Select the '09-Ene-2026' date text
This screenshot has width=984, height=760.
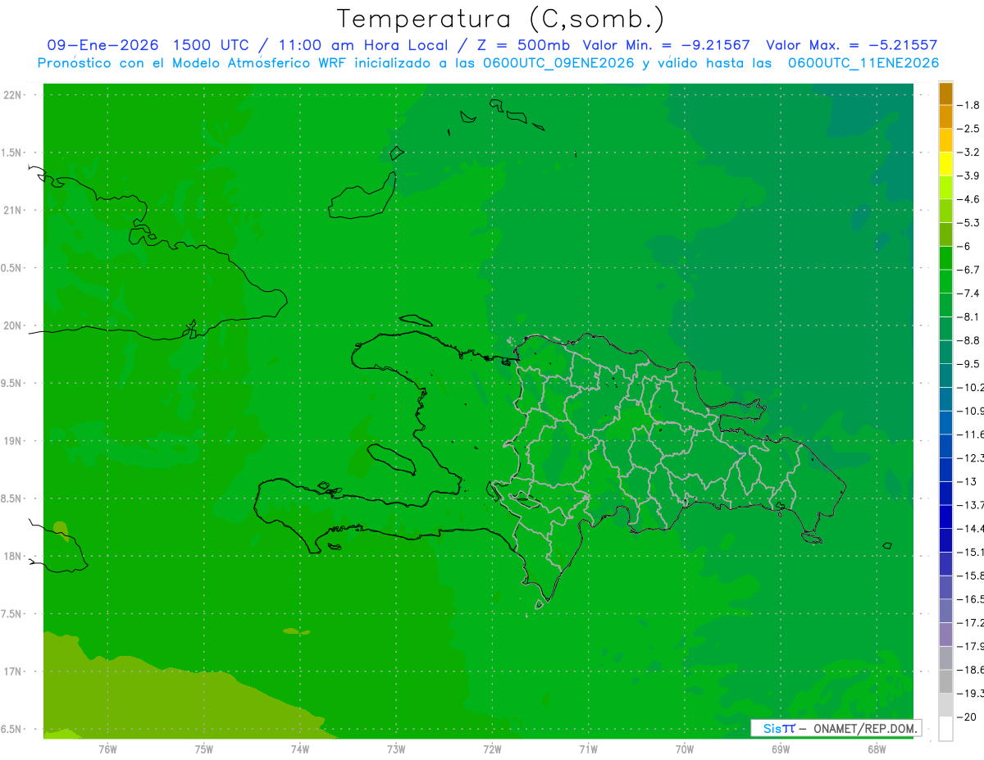102,45
